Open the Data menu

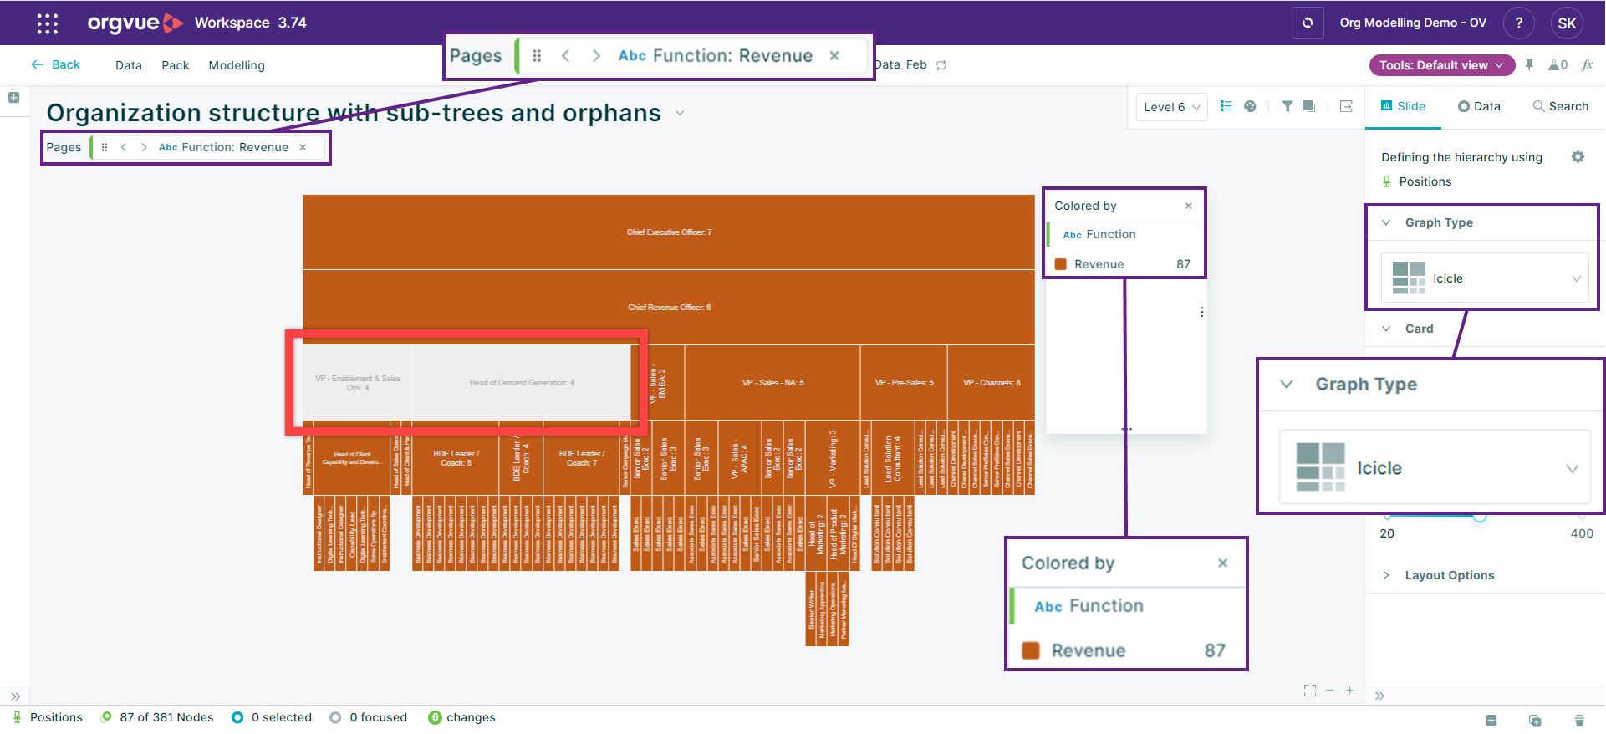[x=129, y=65]
